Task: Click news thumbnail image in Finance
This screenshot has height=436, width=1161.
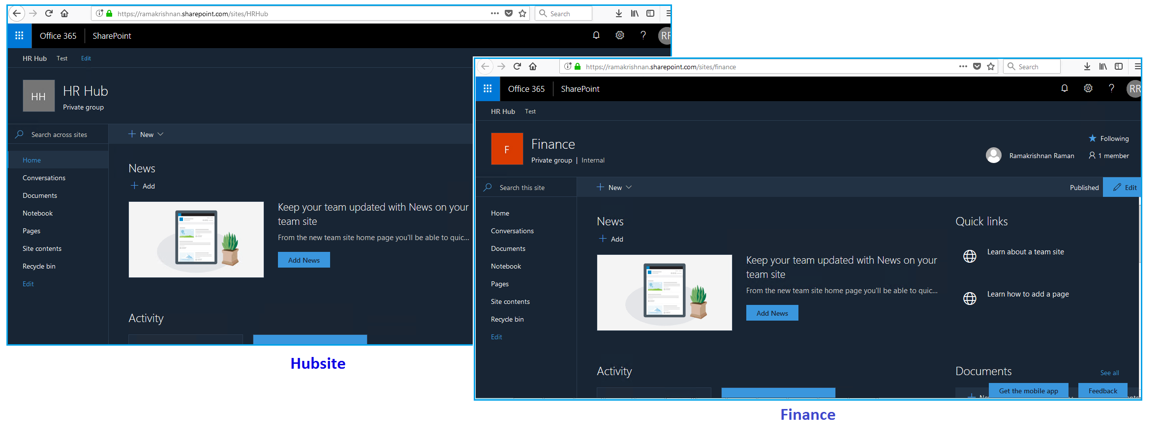Action: point(665,292)
